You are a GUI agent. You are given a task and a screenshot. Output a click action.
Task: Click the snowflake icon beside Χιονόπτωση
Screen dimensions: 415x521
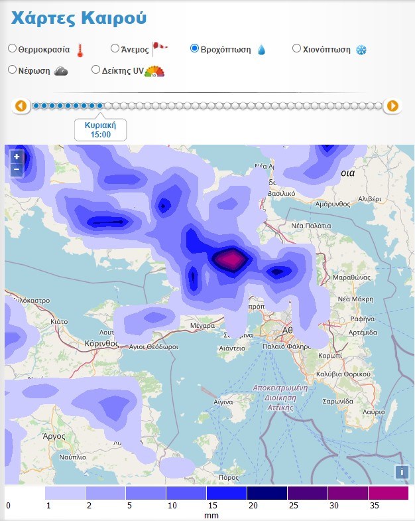[361, 50]
